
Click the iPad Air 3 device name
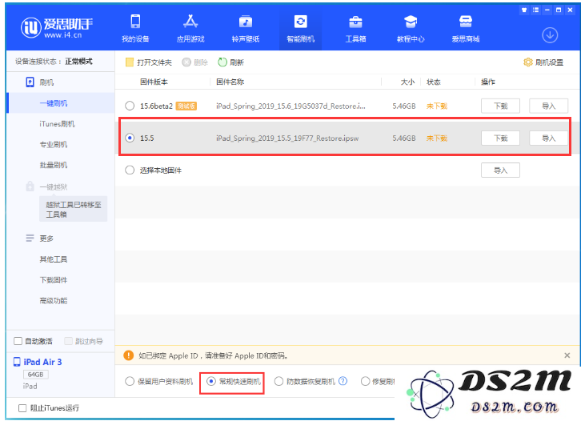tap(42, 362)
